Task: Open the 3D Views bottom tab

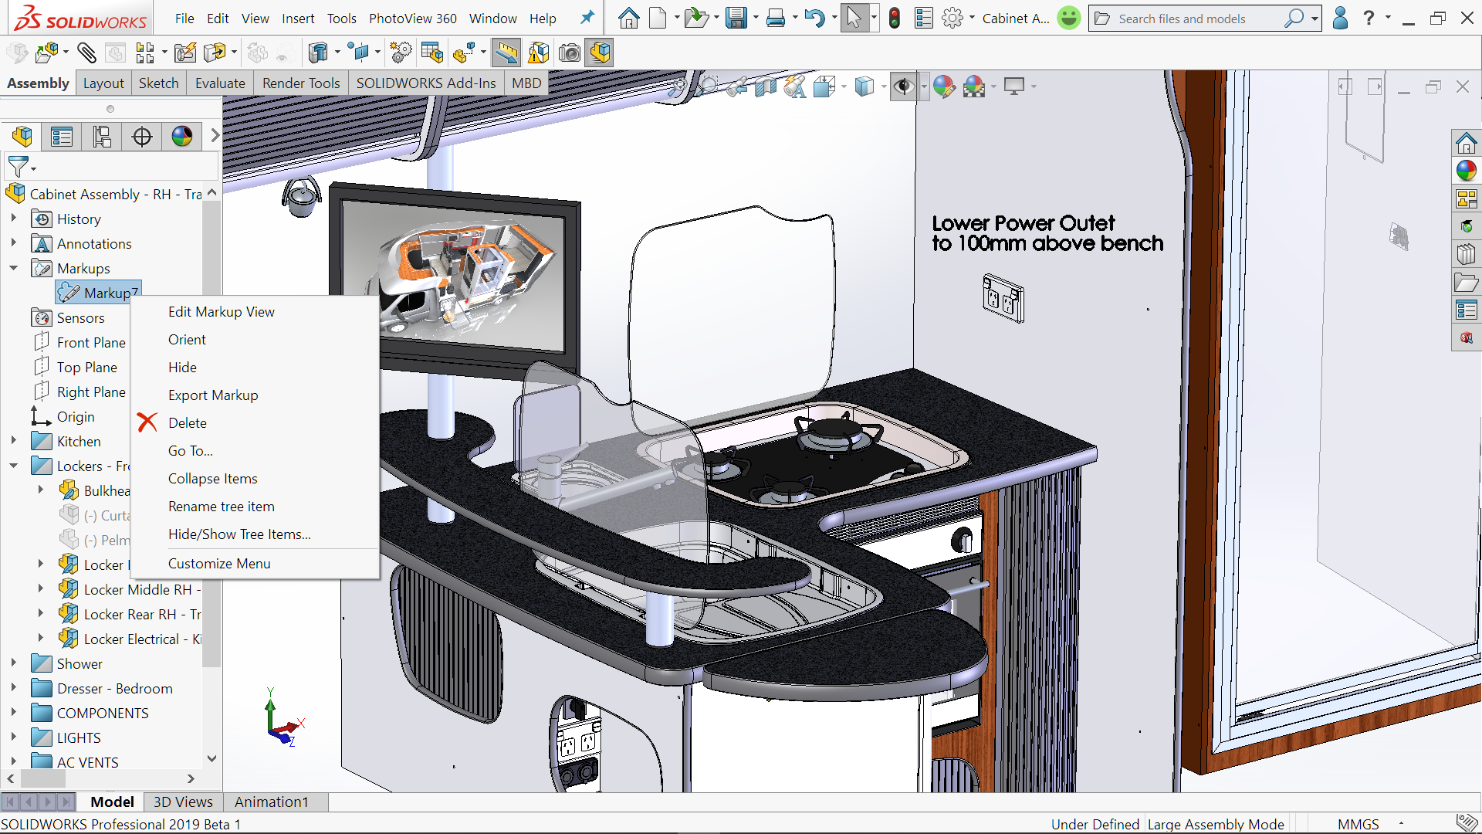Action: point(183,802)
